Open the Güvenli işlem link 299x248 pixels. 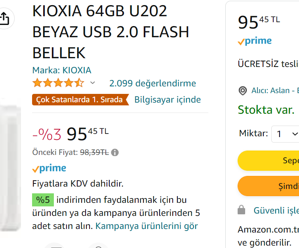click(276, 210)
